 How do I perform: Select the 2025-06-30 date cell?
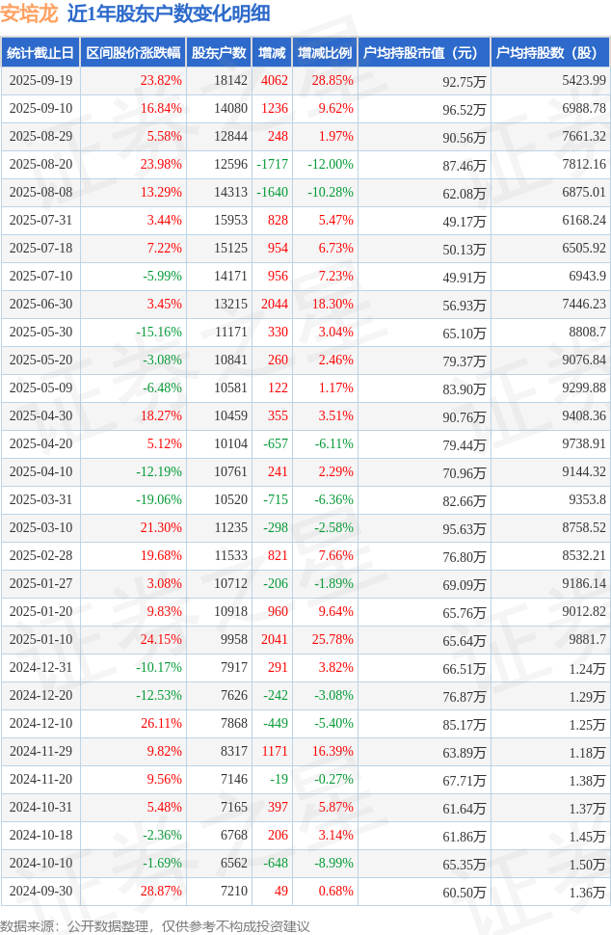click(x=40, y=305)
